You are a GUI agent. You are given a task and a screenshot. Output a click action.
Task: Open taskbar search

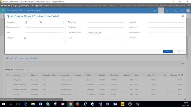11,104
